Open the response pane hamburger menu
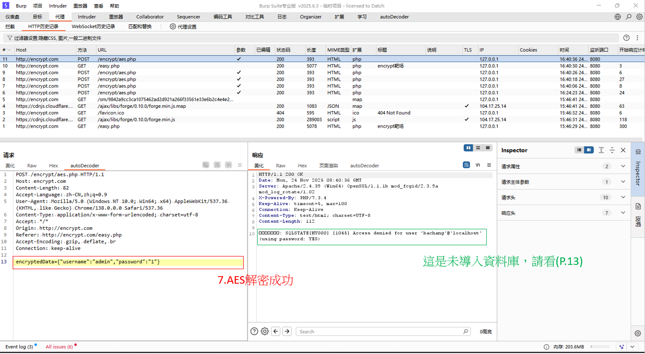Image resolution: width=645 pixels, height=354 pixels. click(x=489, y=165)
